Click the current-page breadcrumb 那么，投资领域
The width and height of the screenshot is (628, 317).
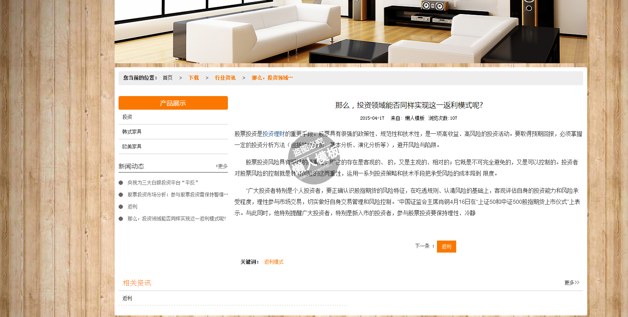(x=272, y=78)
